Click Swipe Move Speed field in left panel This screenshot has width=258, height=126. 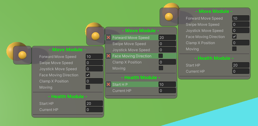(x=94, y=63)
